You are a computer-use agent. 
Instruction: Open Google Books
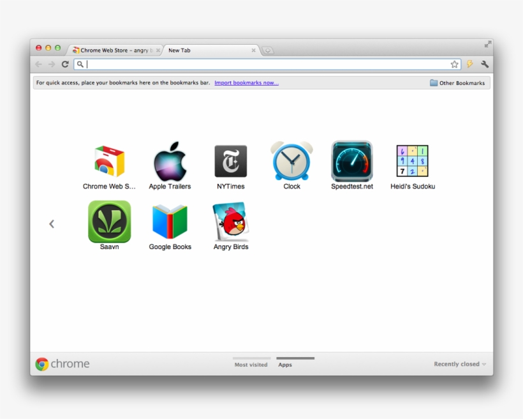[170, 222]
